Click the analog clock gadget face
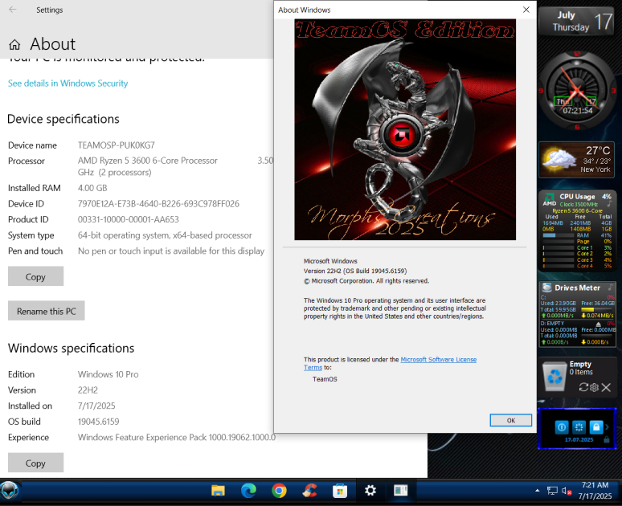The width and height of the screenshot is (622, 506). 577,92
